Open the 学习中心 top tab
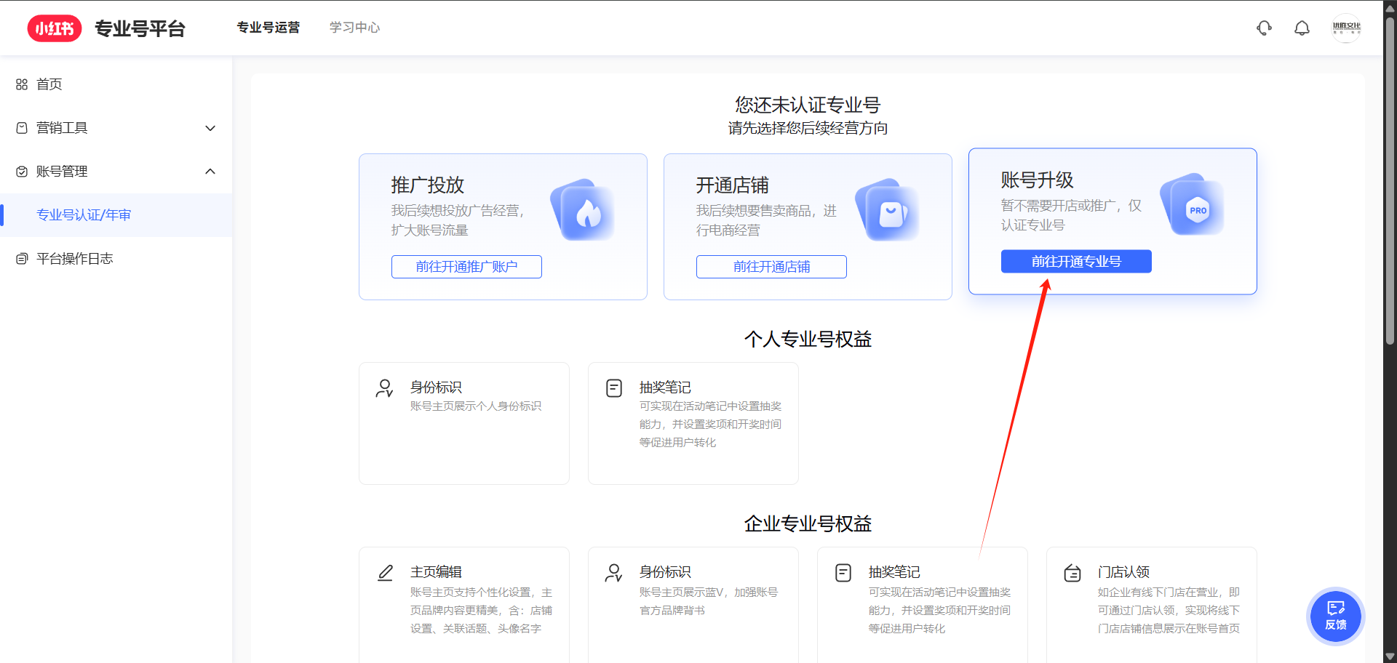This screenshot has width=1397, height=663. coord(354,28)
